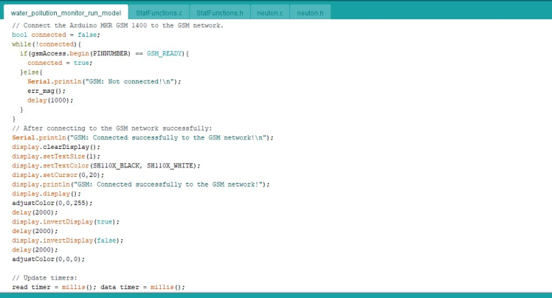Click the gsmAccess.begin(PINNUMBER) condition line
The height and width of the screenshot is (298, 552).
[x=104, y=54]
